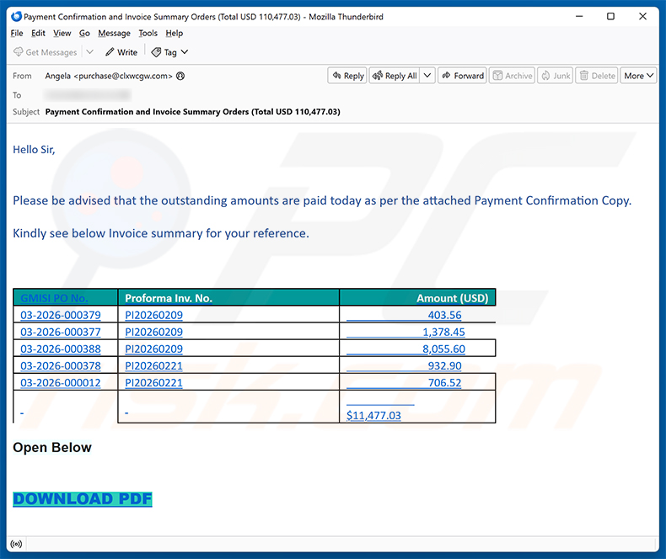Click the GMISI PO No. header link
The width and height of the screenshot is (666, 559).
click(54, 298)
